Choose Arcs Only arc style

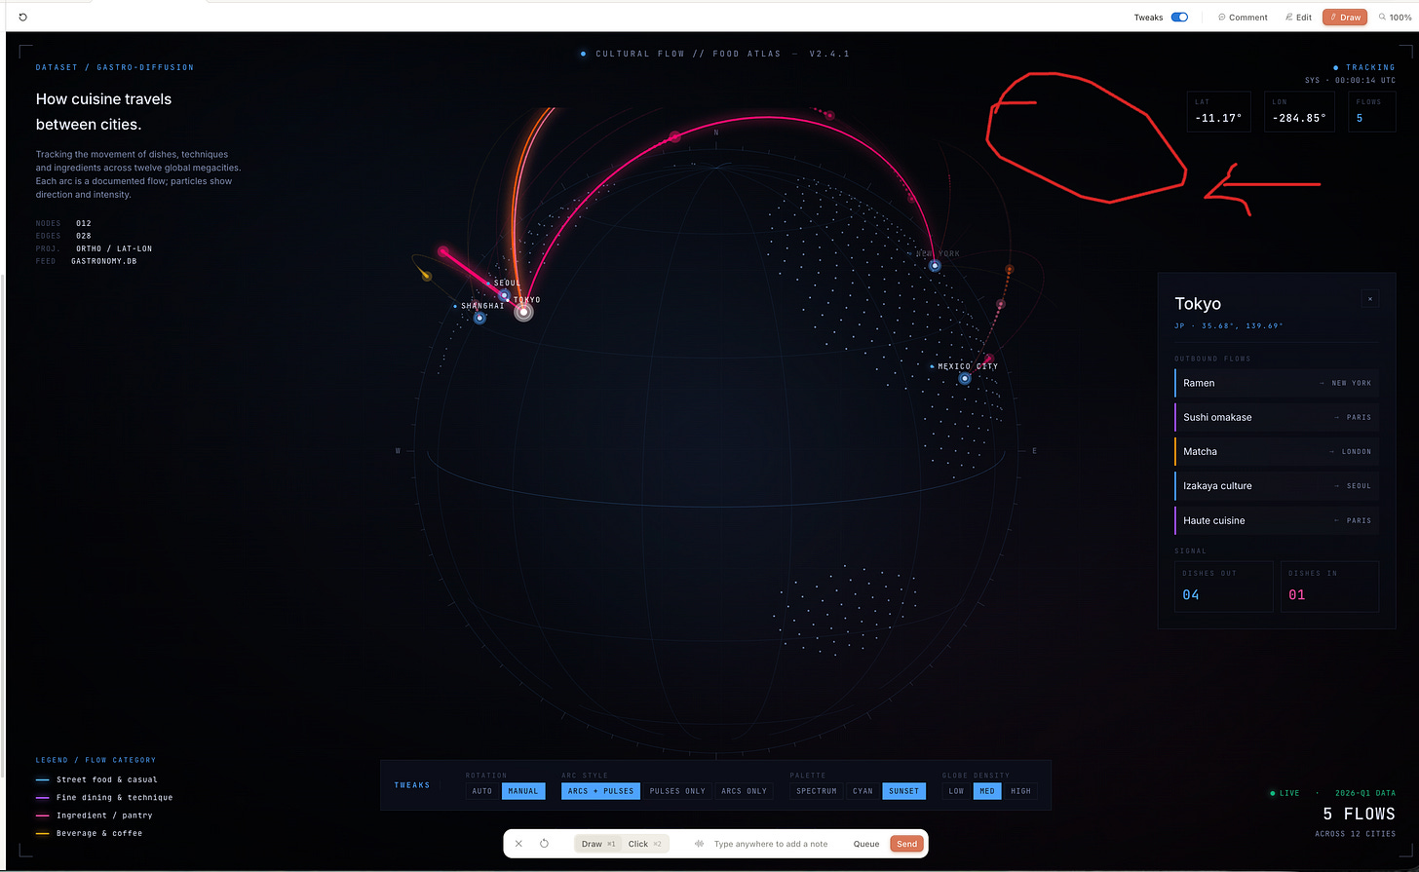pos(744,791)
